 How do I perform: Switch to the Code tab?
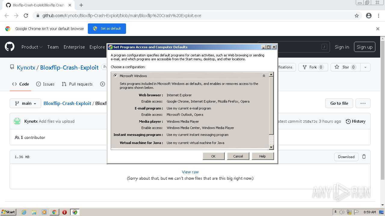[21, 84]
